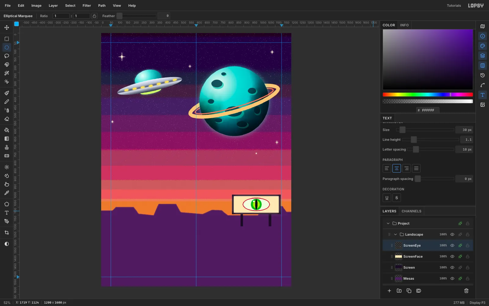Collapse the Project group
The height and width of the screenshot is (306, 489).
point(388,223)
